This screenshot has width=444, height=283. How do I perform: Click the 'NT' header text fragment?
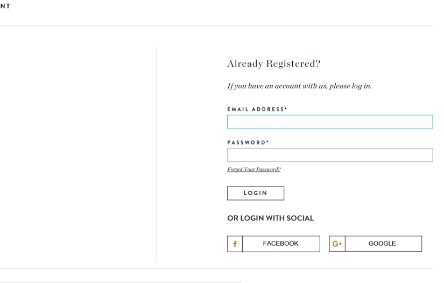click(x=5, y=6)
